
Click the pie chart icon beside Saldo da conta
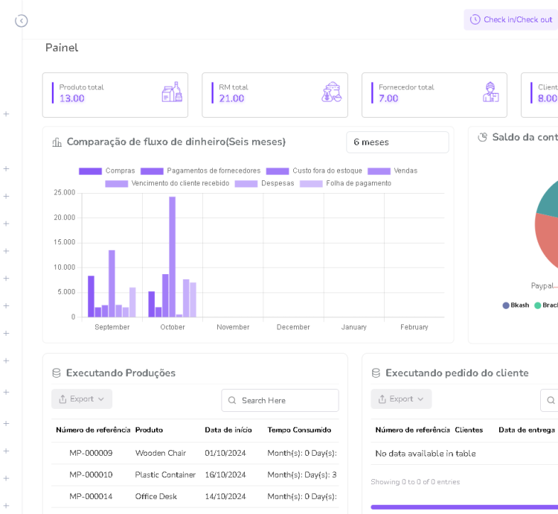pyautogui.click(x=482, y=137)
